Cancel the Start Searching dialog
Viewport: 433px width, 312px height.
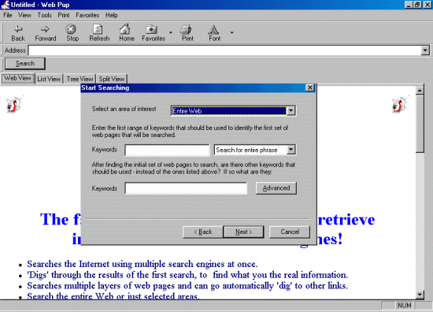[290, 232]
